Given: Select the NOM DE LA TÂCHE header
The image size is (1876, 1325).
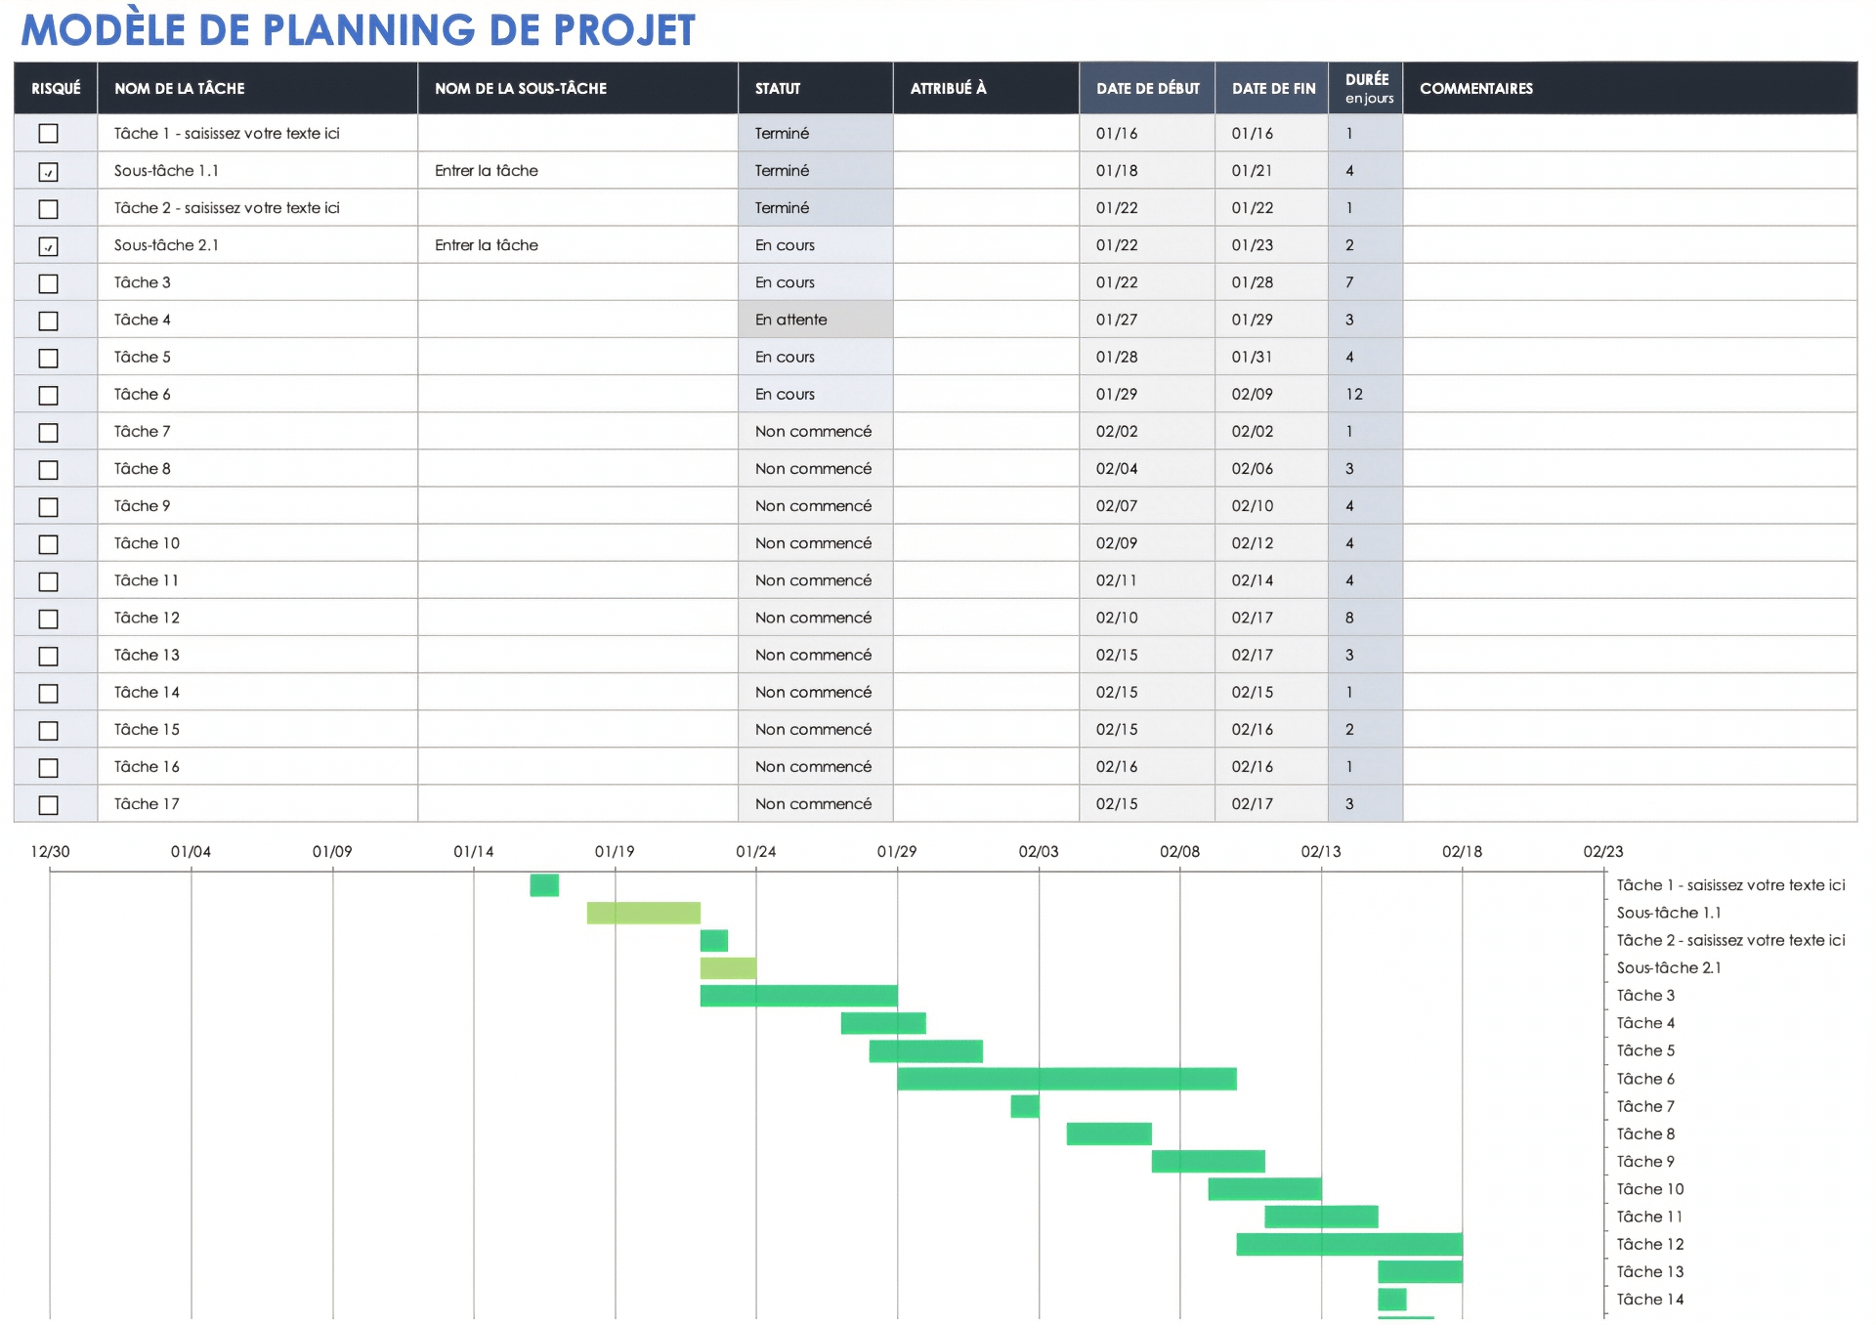Looking at the screenshot, I should tap(258, 88).
